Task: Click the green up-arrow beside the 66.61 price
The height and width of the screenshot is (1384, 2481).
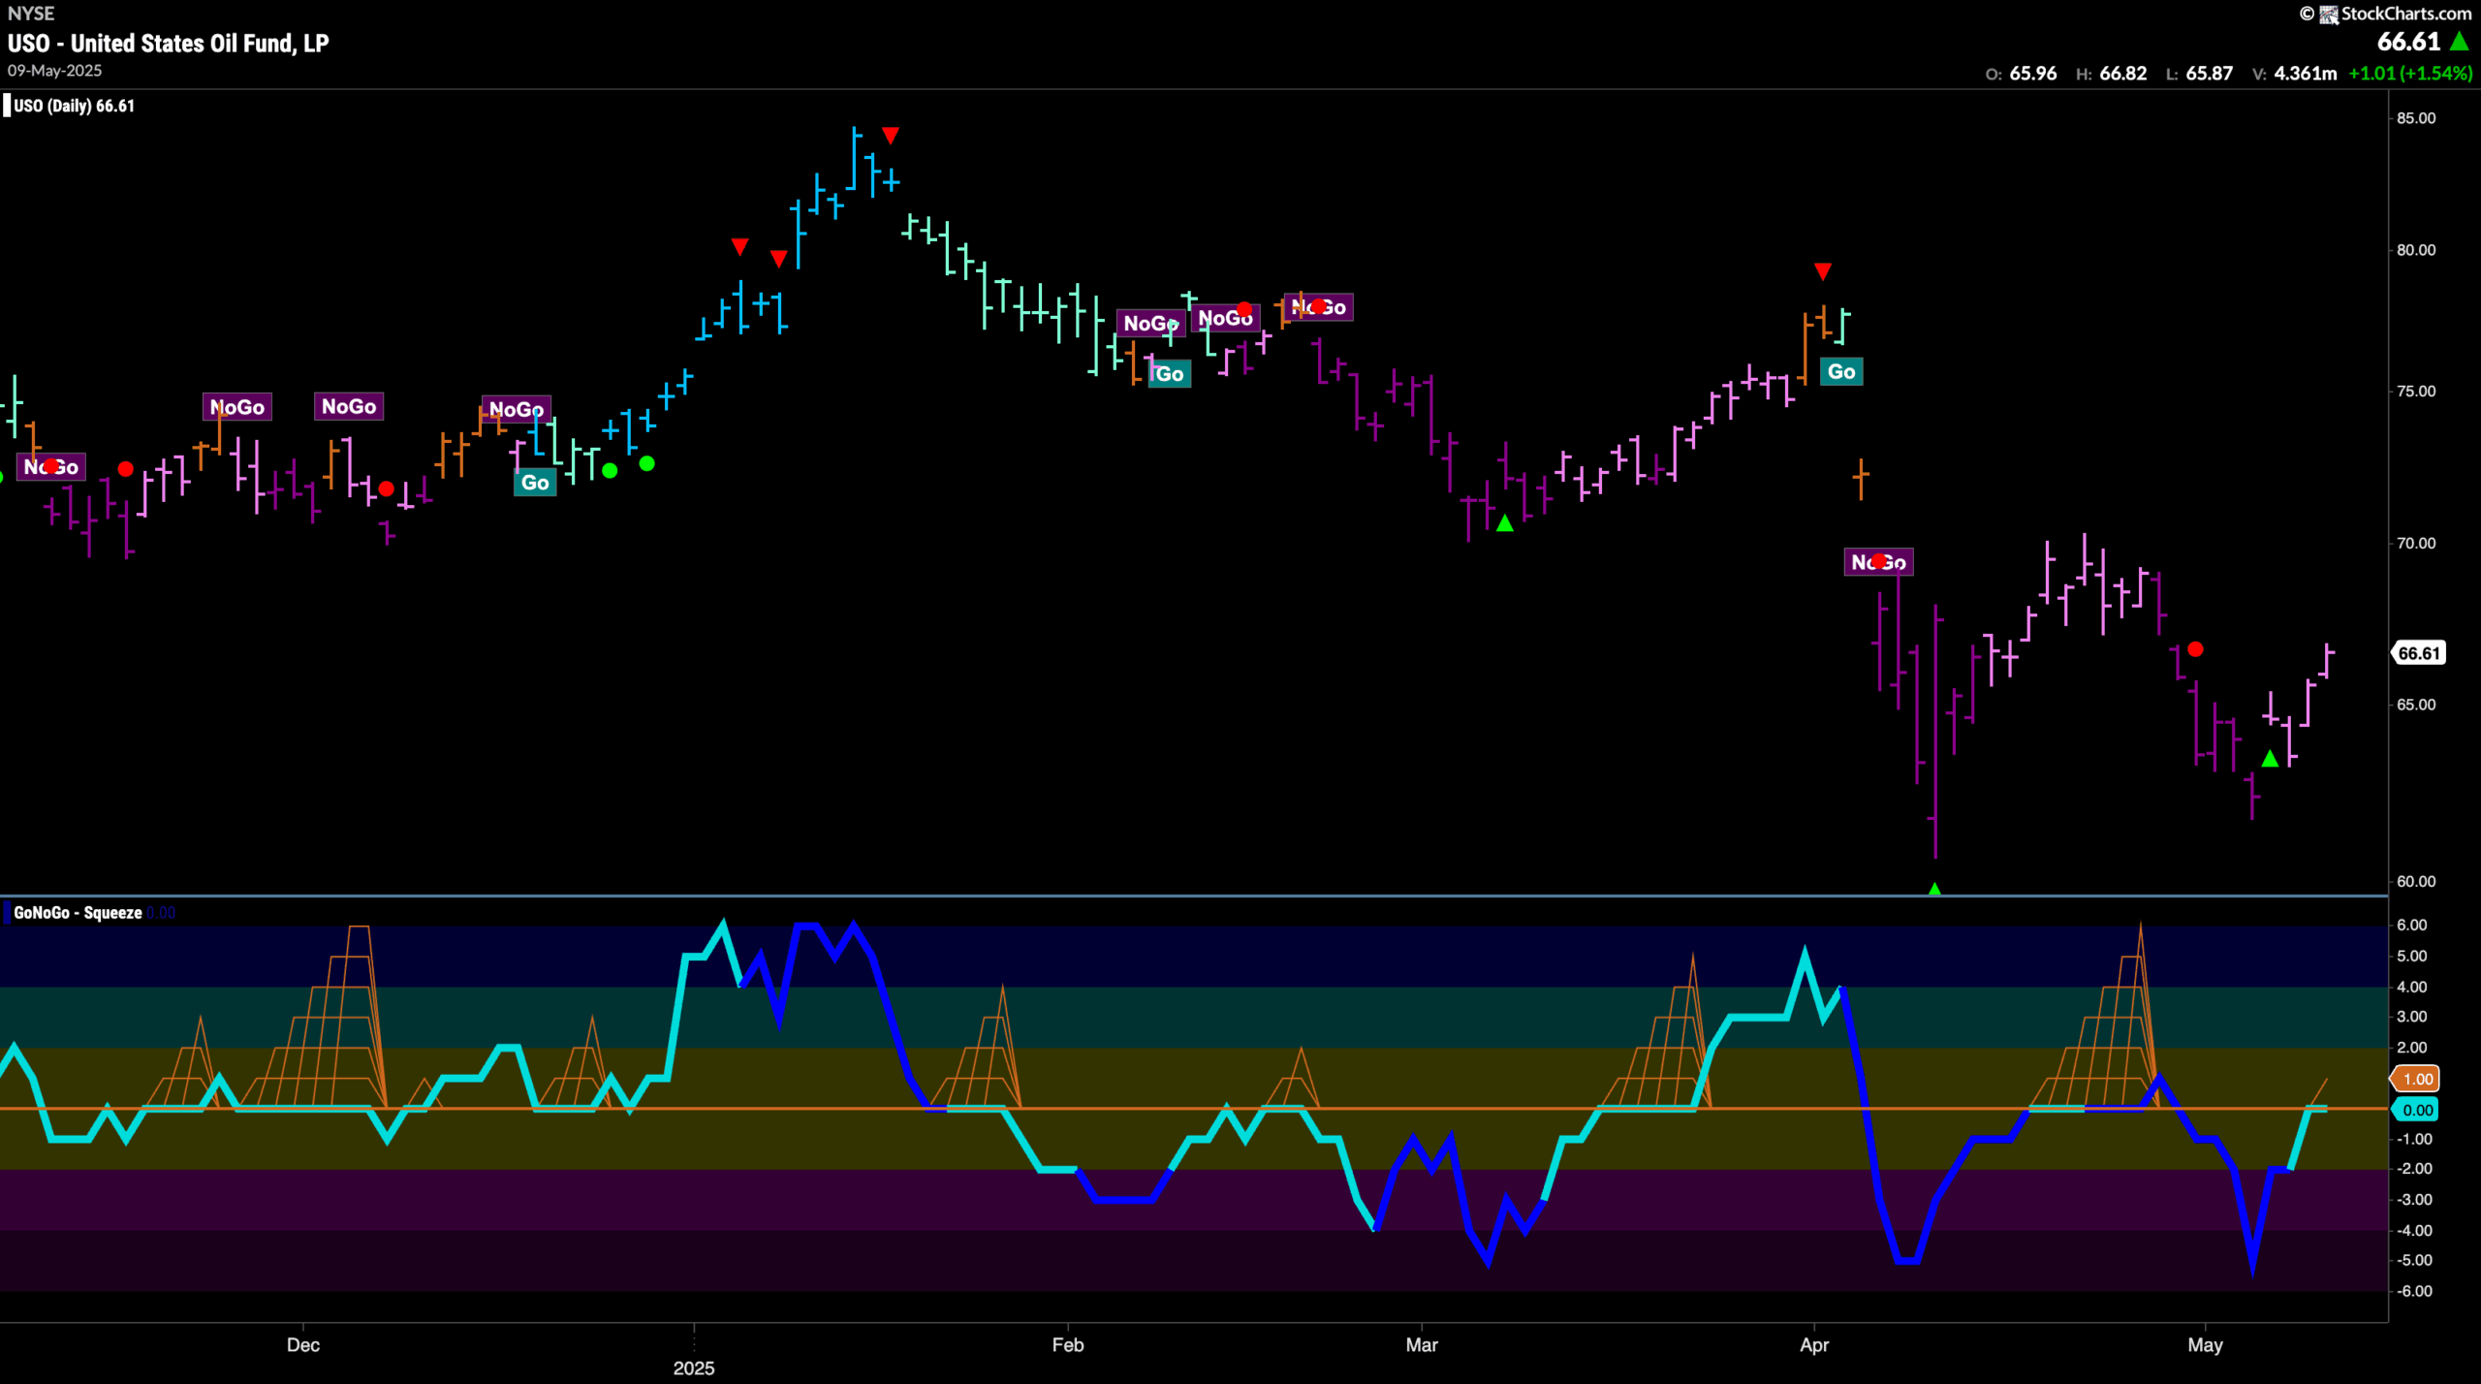Action: pyautogui.click(x=2460, y=42)
